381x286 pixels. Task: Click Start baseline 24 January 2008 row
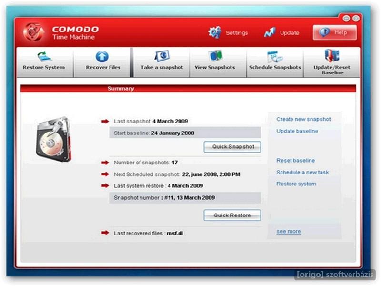pos(185,133)
